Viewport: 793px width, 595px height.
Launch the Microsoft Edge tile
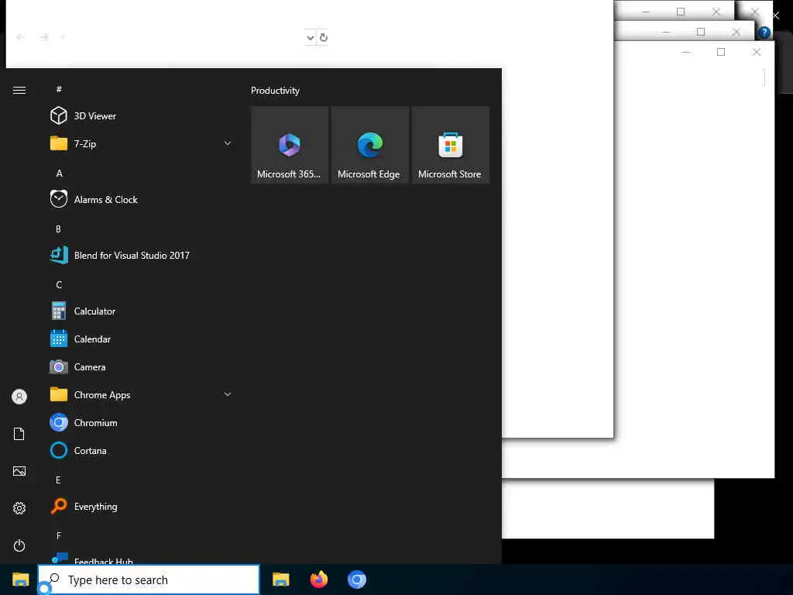(369, 145)
